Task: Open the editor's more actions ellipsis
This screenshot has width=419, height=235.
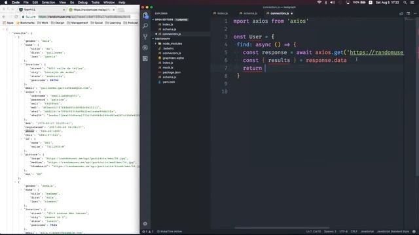Action: (x=415, y=13)
